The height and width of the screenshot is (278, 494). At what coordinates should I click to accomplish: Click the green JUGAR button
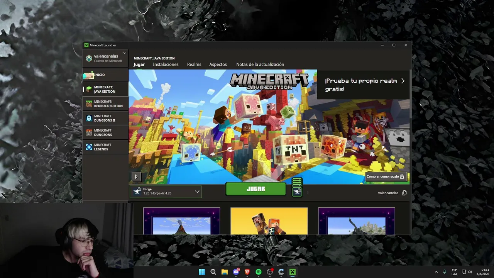(255, 189)
